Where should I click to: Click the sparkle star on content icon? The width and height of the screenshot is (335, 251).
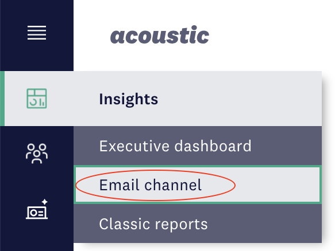44,202
